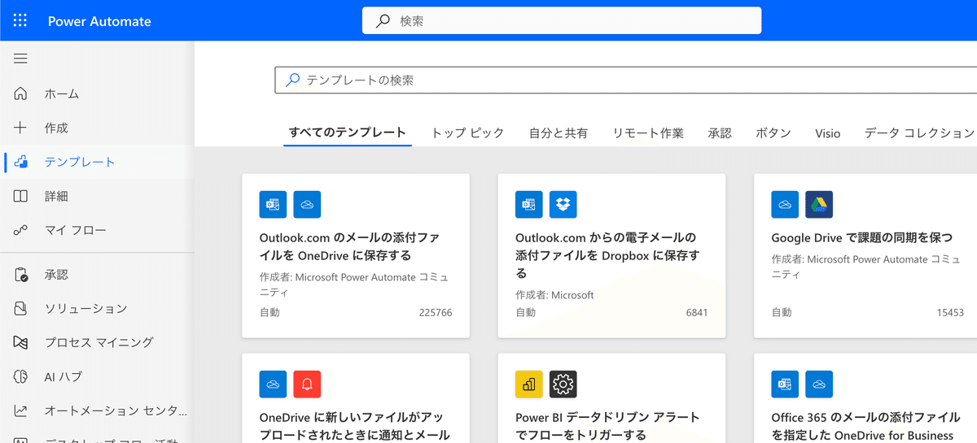Open the 承認 template category tab

720,132
